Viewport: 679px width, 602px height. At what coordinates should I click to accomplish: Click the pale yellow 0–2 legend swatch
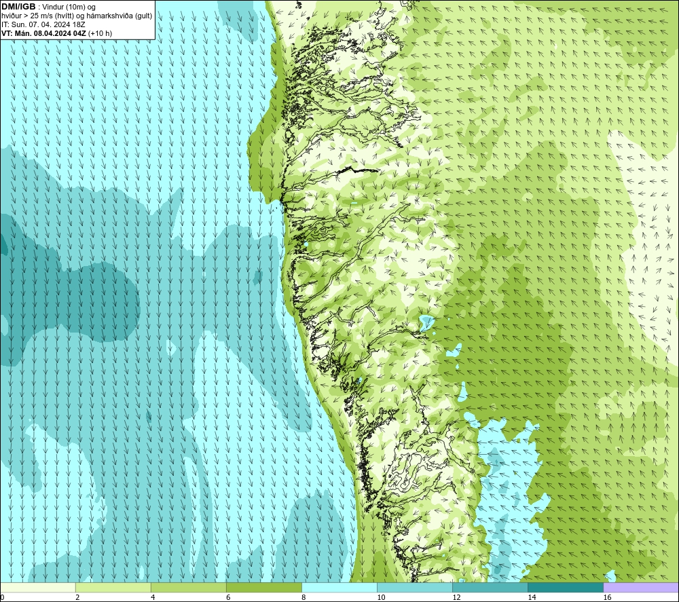38,588
